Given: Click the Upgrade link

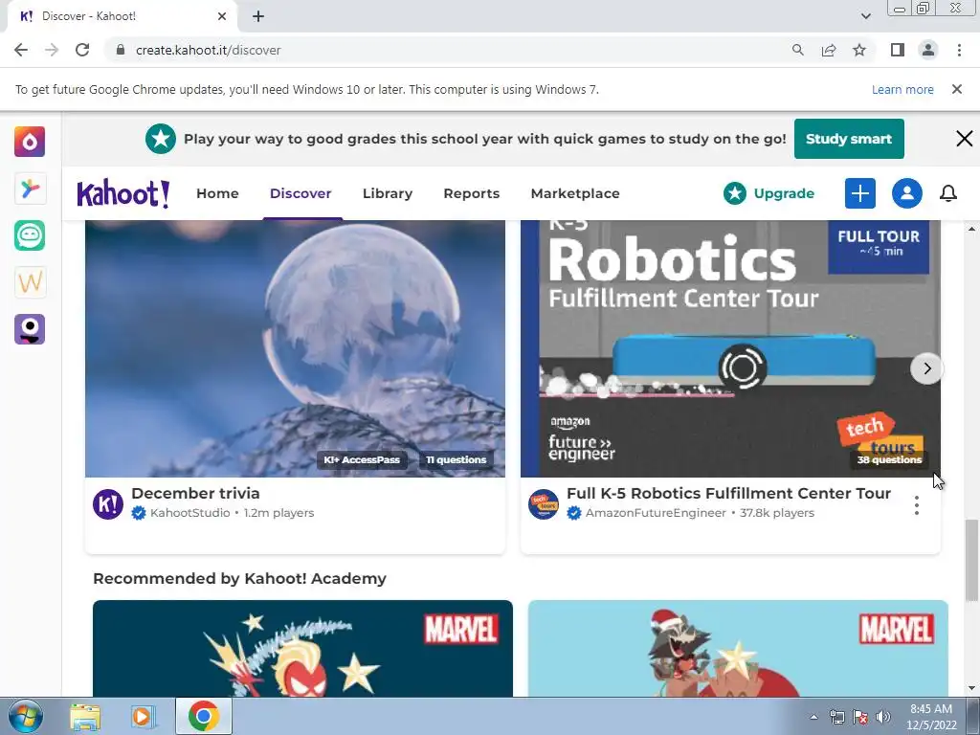Looking at the screenshot, I should [768, 193].
